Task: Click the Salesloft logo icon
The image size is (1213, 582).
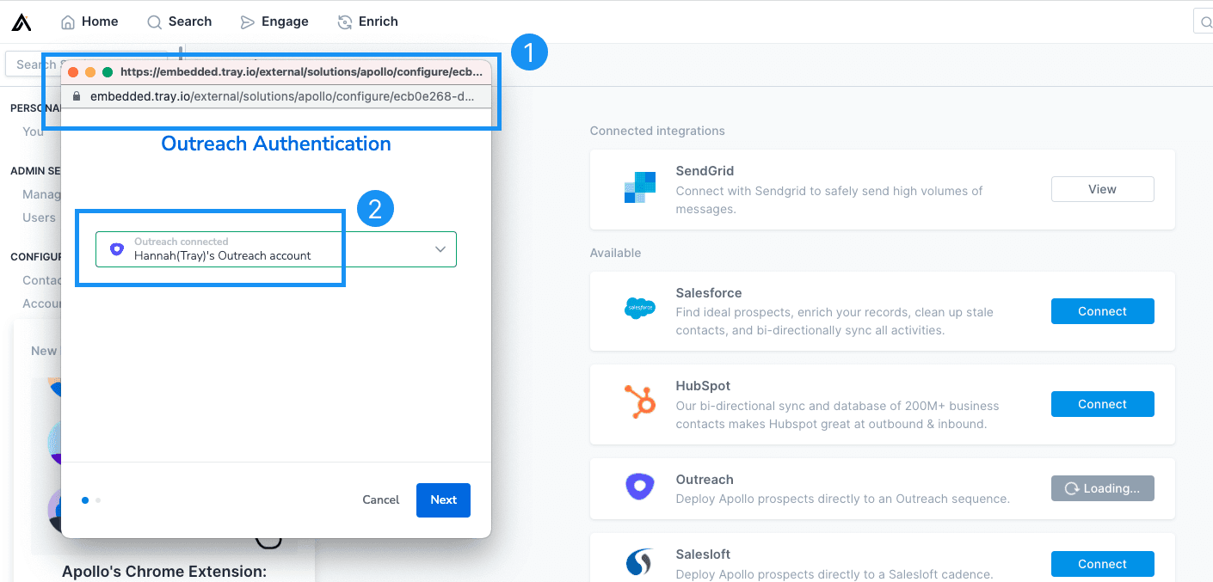Action: coord(639,563)
